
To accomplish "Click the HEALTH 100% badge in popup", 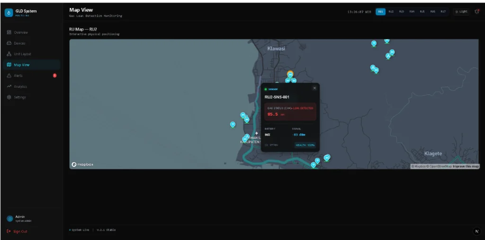I will [x=305, y=145].
